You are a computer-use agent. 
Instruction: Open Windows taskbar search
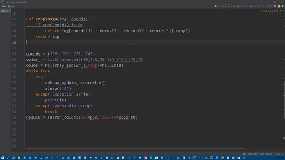8,158
